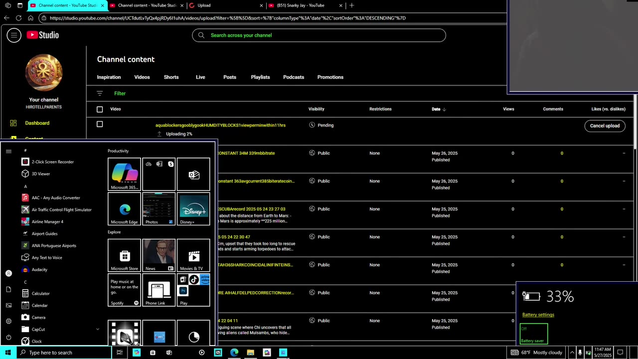
Task: Tick the select-all videos checkbox
Action: point(100,109)
